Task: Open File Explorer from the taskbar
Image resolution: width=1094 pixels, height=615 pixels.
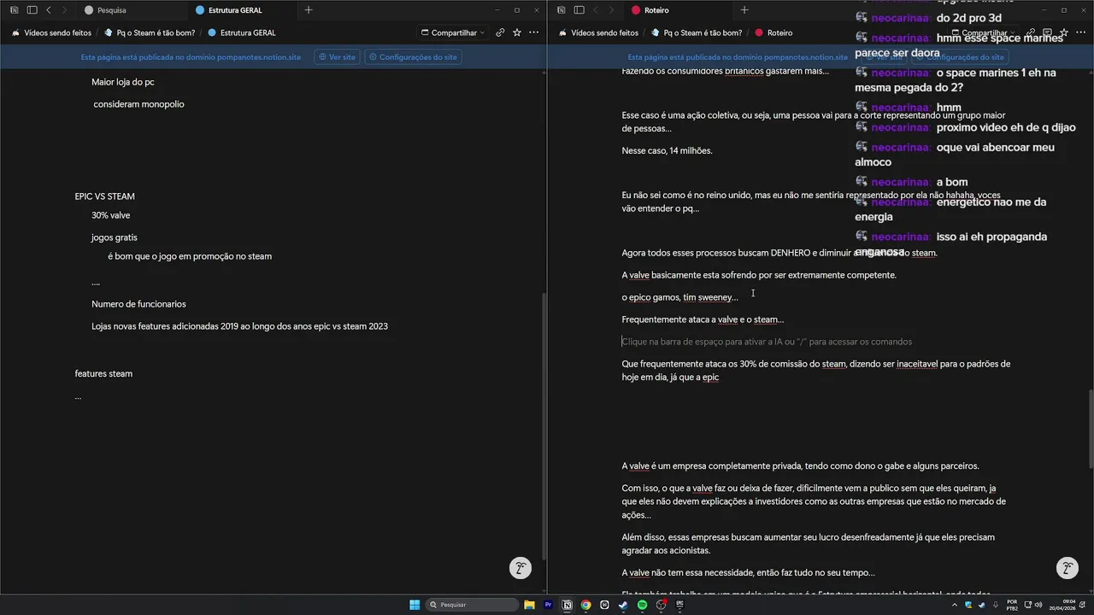Action: 529,605
